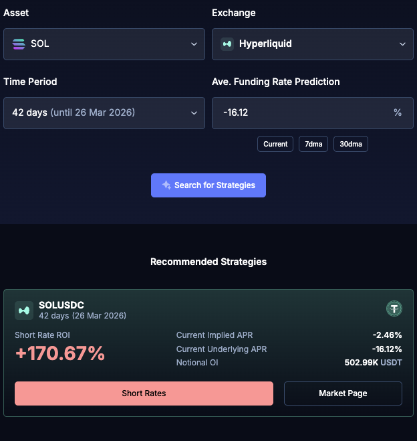Open the Market Page for SOLUSDC
This screenshot has width=417, height=441.
pyautogui.click(x=343, y=393)
